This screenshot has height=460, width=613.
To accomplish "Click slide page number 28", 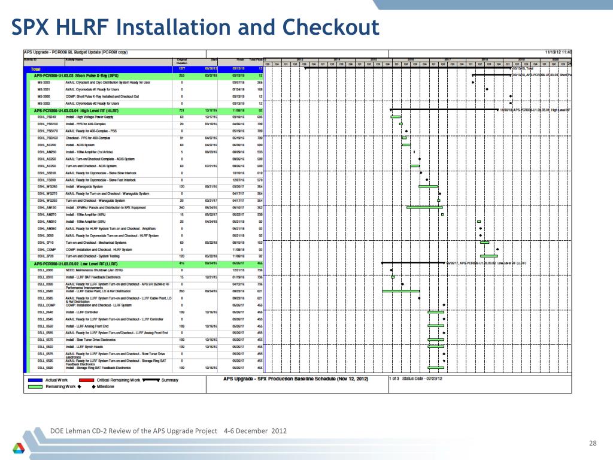I will tap(593, 443).
